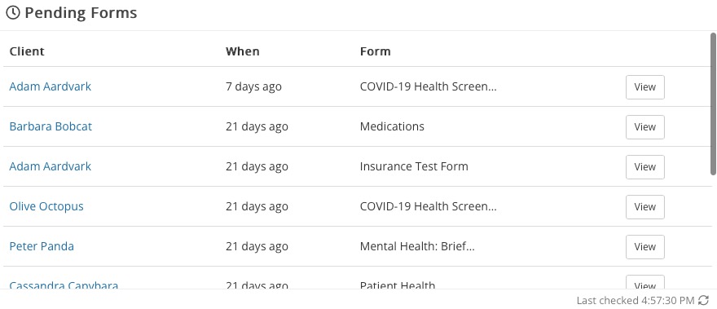Open Adam Aardvark's COVID-19 form client link
This screenshot has height=309, width=717.
(x=51, y=86)
